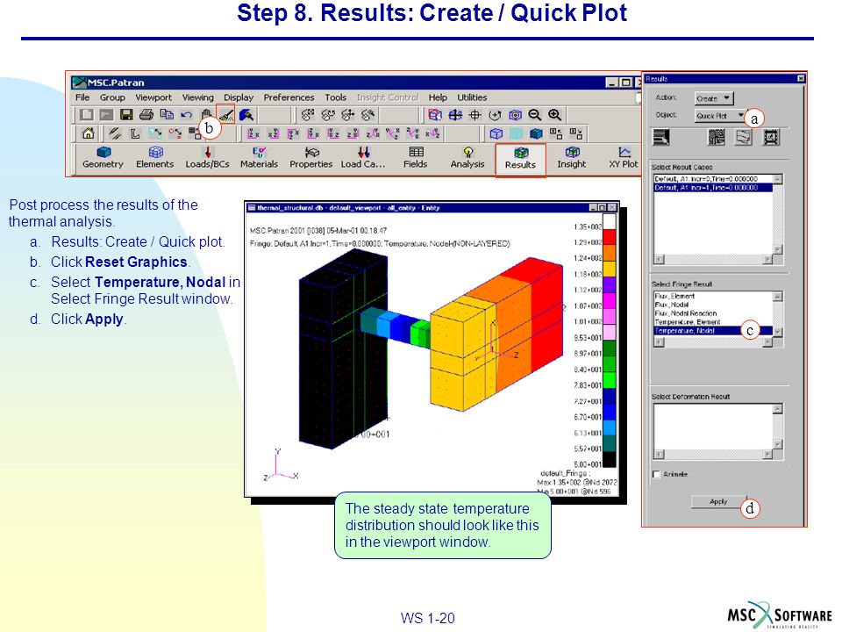Select result case Default, A1:Incr=0
Viewport: 842px width, 632px height.
pos(713,179)
